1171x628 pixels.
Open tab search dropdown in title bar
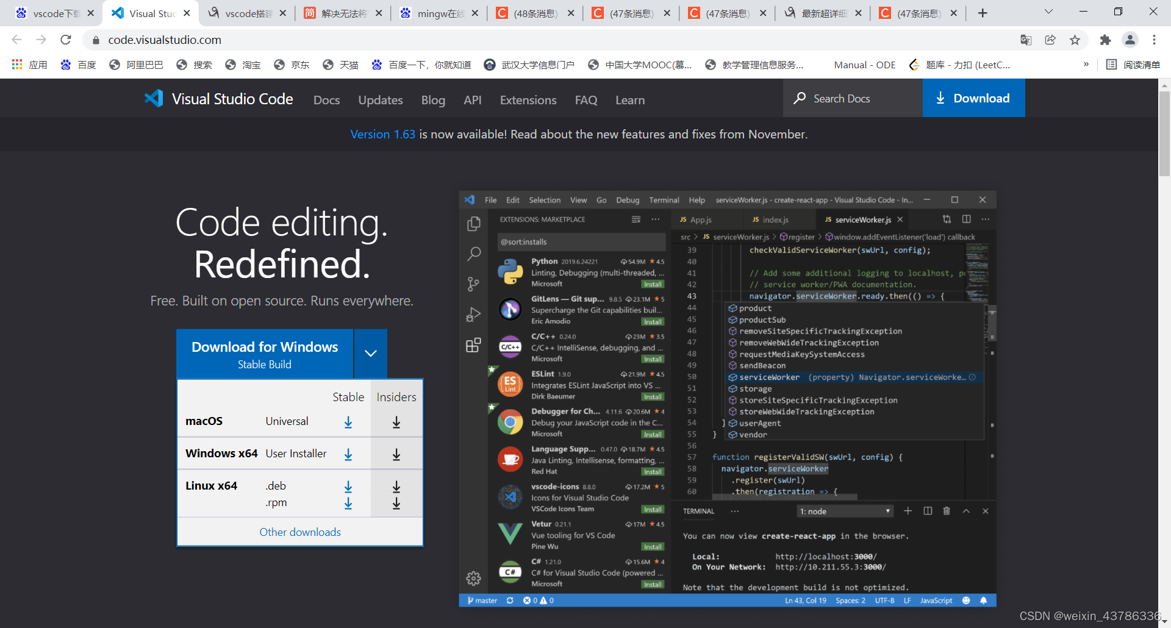pos(1048,12)
